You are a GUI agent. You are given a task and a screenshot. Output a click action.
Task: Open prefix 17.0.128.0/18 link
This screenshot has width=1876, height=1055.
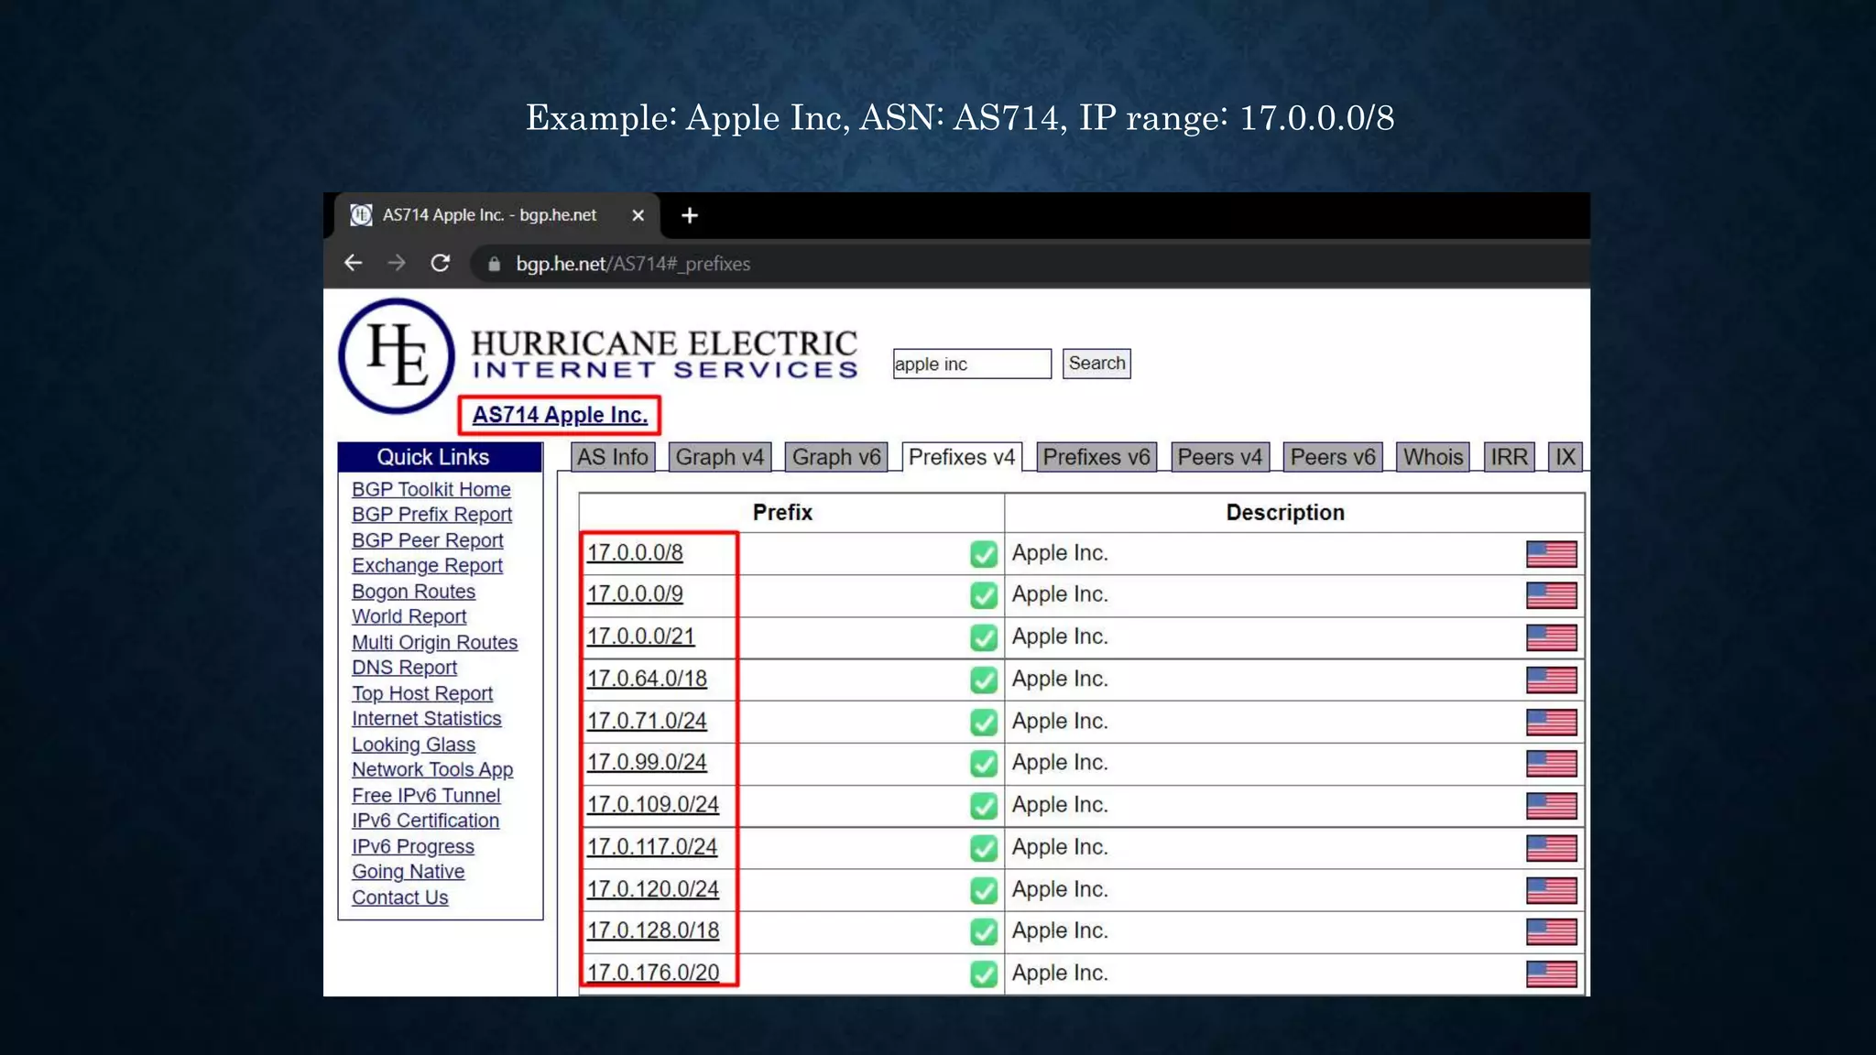click(x=653, y=930)
